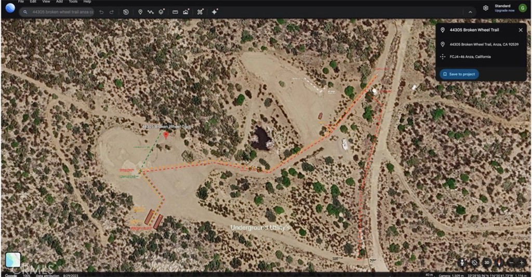
Task: Open the Add menu
Action: tap(59, 2)
